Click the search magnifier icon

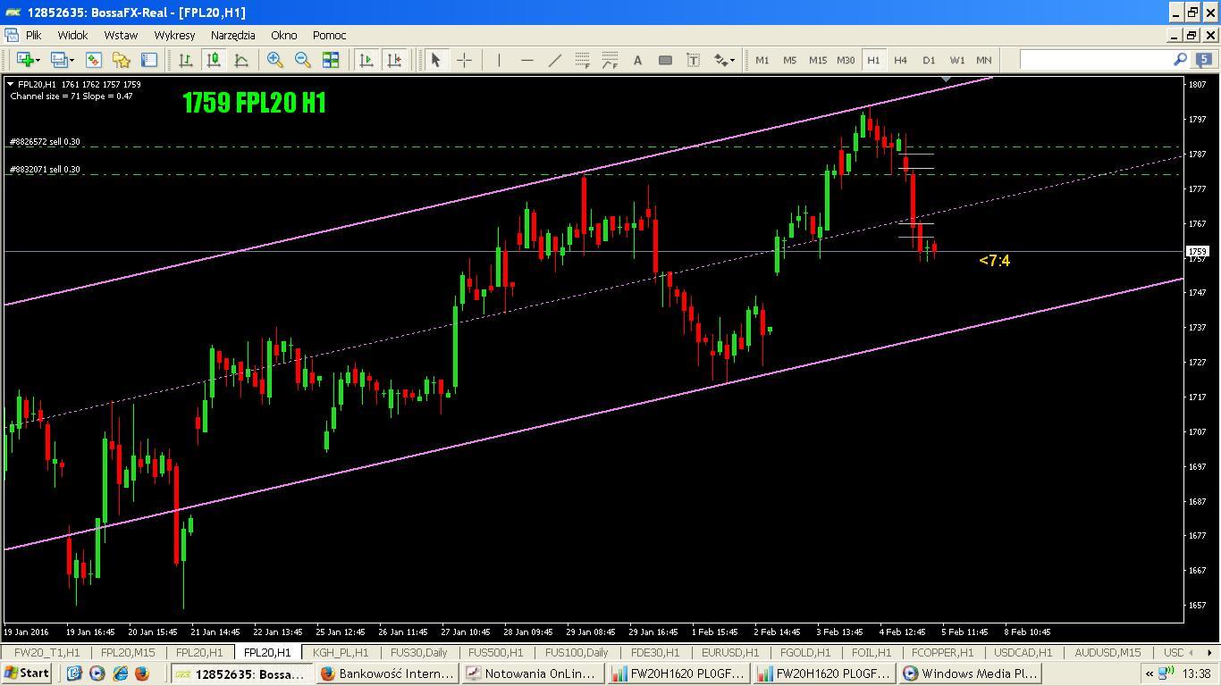point(1180,59)
